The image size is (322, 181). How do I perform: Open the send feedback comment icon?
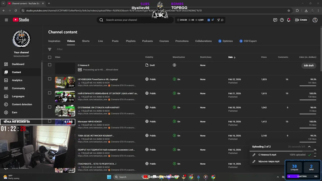275,20
